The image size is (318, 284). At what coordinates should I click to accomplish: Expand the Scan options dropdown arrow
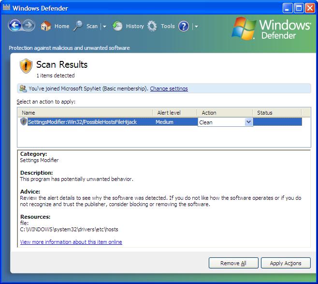pos(104,27)
